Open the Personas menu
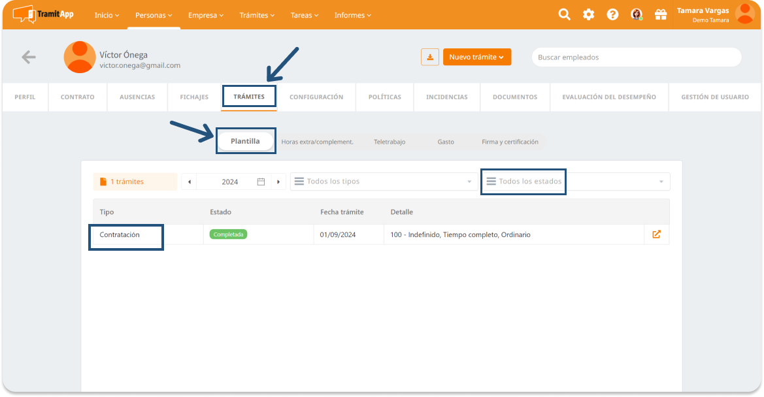Viewport: 764px width, 397px height. 154,15
